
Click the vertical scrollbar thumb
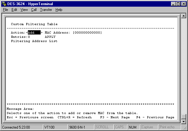(x=183, y=117)
